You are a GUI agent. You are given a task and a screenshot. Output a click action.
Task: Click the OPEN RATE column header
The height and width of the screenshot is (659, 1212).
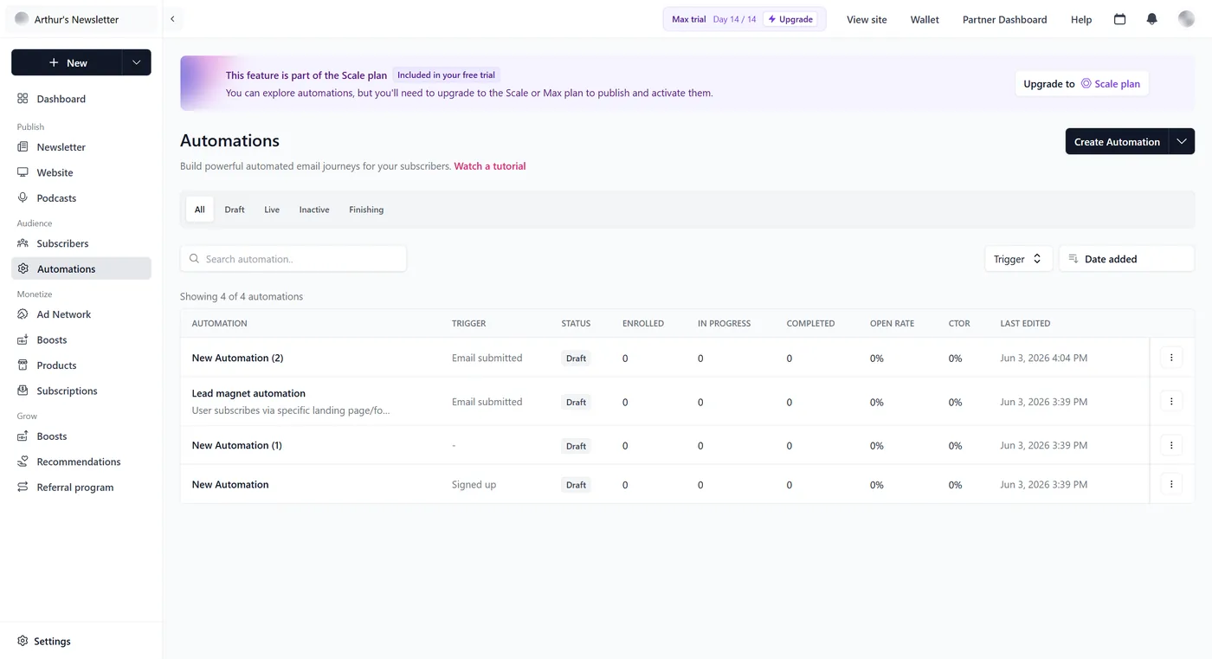[892, 323]
